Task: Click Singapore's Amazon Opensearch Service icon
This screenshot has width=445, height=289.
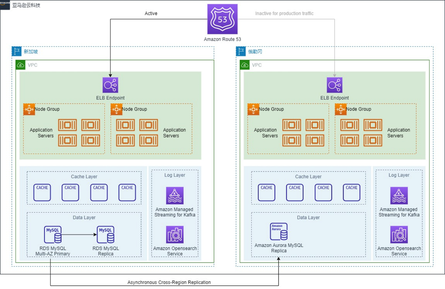Action: coord(175,235)
